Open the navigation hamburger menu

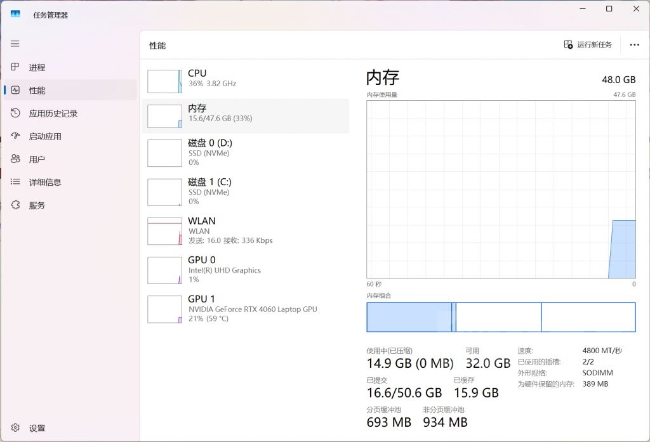[x=15, y=44]
